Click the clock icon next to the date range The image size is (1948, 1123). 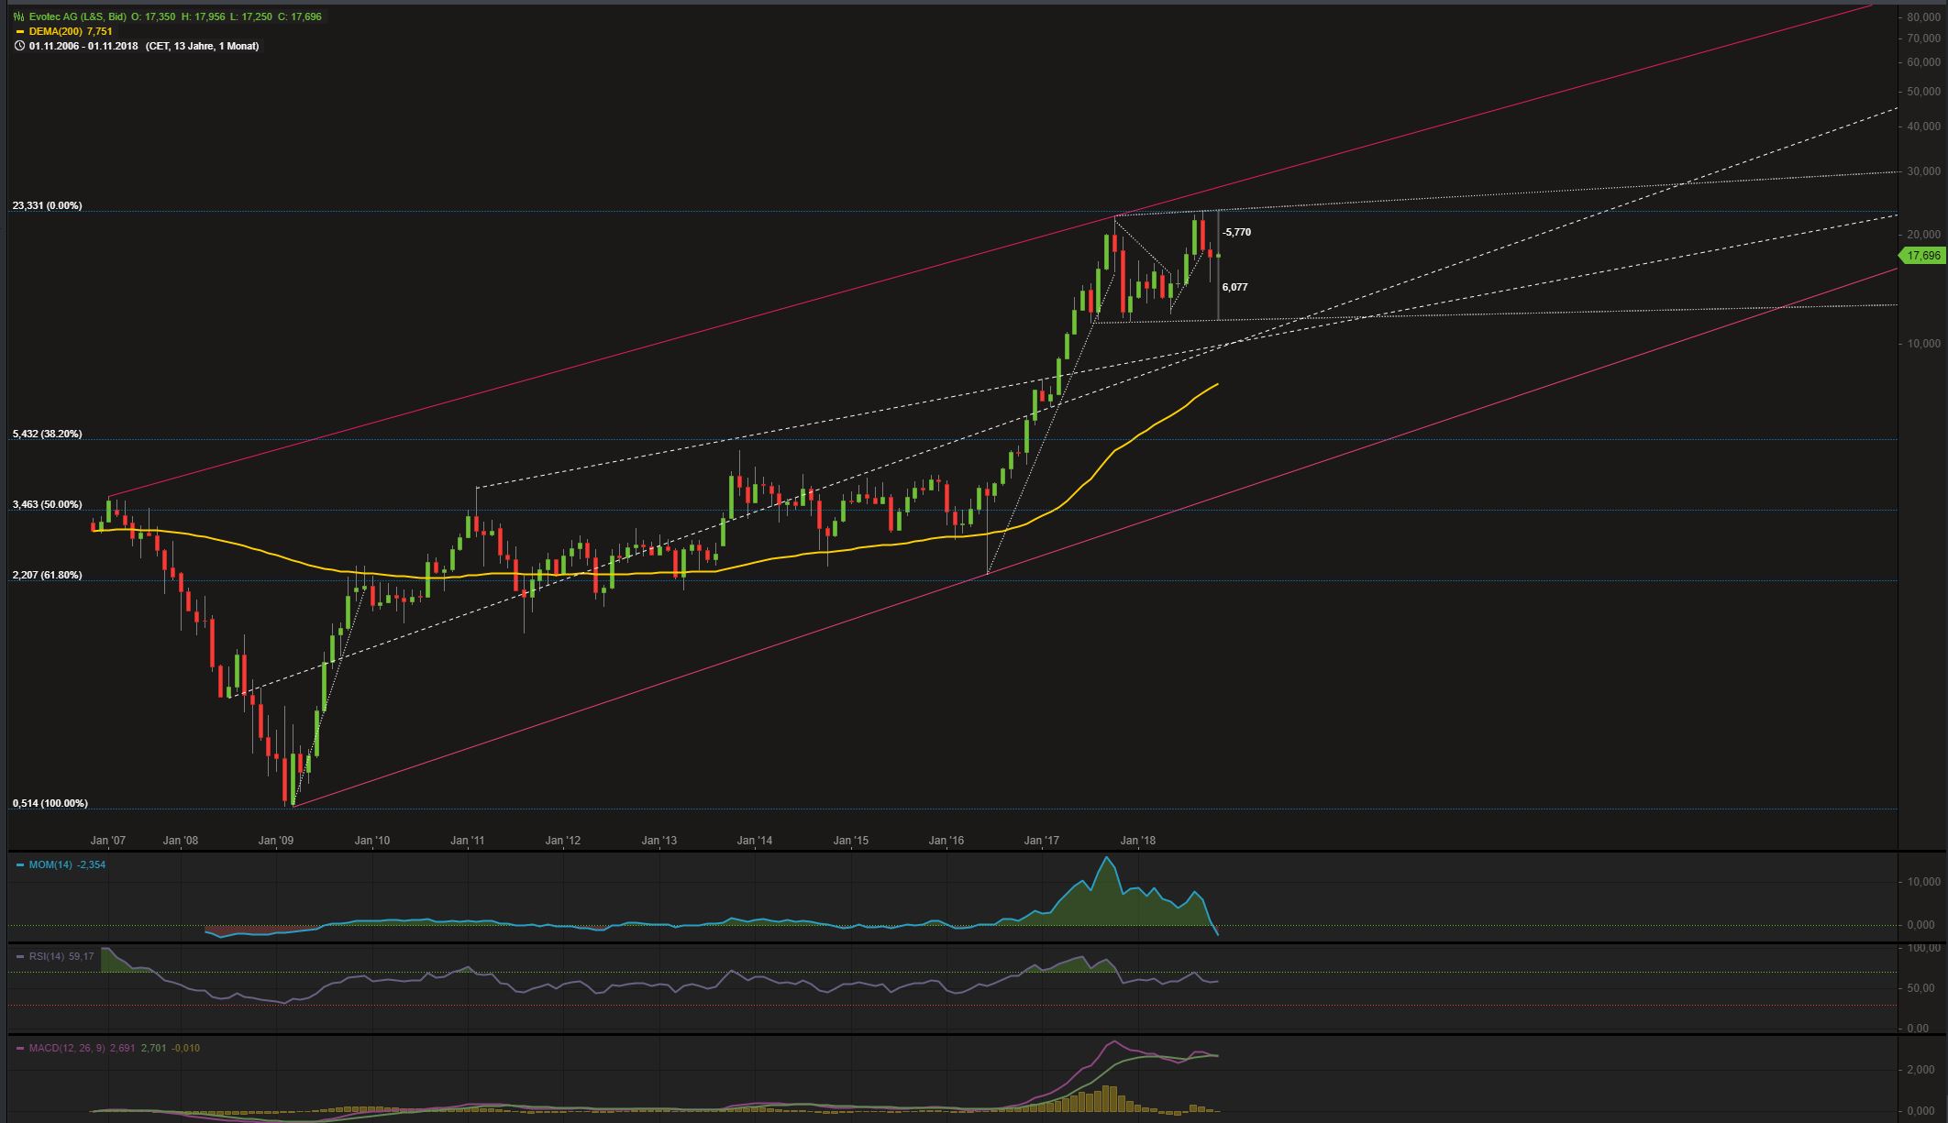19,45
